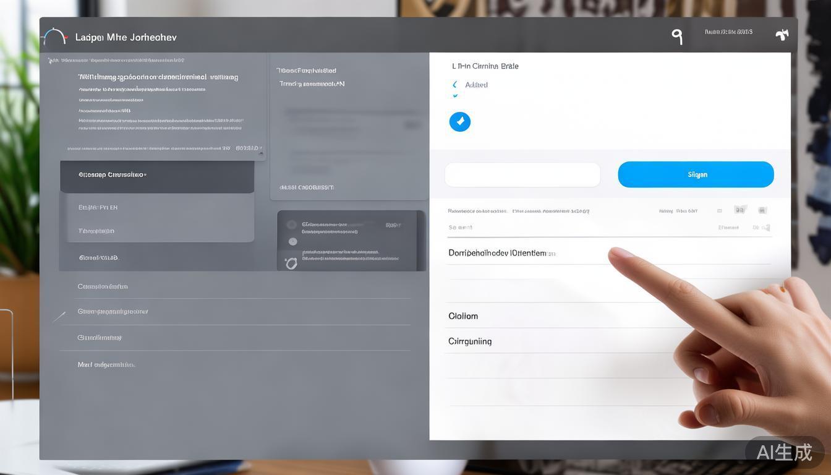
Task: Expand the small arrow at info panel corner
Action: pyautogui.click(x=261, y=152)
